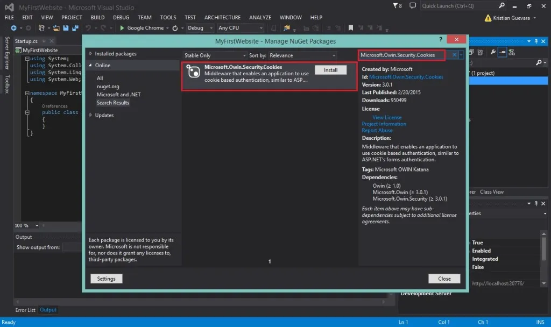Click the New Project toolbar icon
The height and width of the screenshot is (327, 551).
point(41,28)
